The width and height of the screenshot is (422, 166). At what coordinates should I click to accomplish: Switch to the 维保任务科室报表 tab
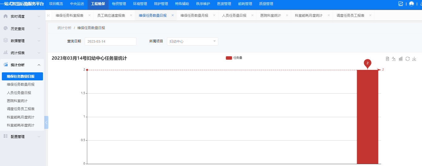pos(70,15)
